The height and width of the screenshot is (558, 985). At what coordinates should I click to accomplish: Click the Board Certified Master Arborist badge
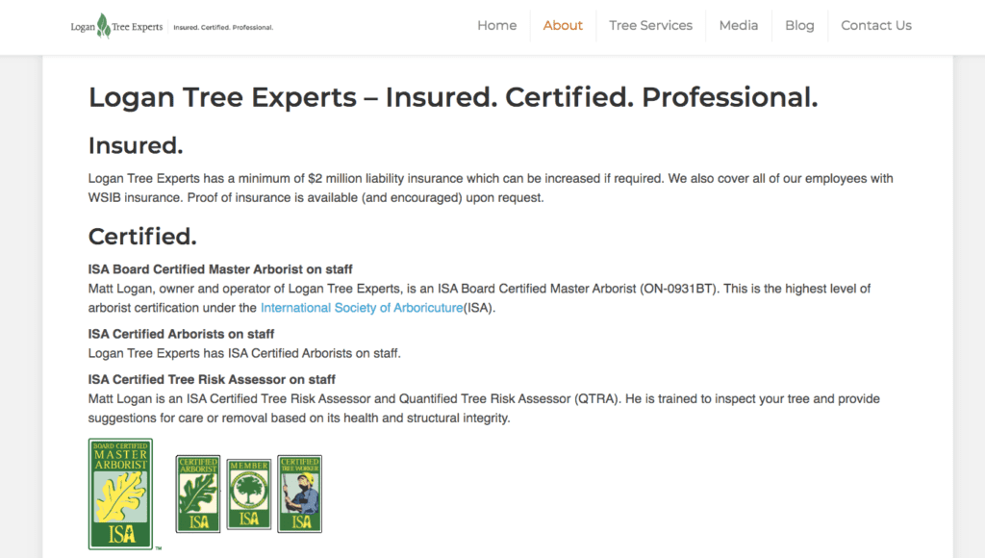[x=120, y=494]
